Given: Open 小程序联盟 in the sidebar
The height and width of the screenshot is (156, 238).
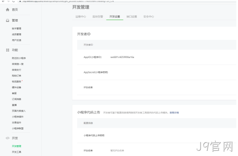Looking at the screenshot, I should coord(18,129).
